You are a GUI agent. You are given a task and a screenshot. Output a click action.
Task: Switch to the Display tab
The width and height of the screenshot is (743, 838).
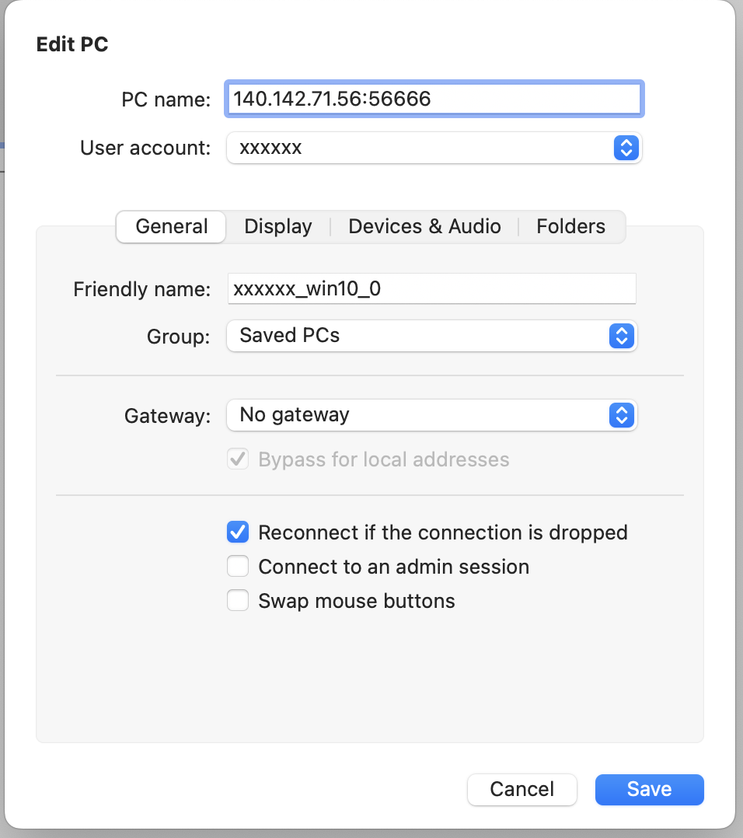pyautogui.click(x=277, y=227)
